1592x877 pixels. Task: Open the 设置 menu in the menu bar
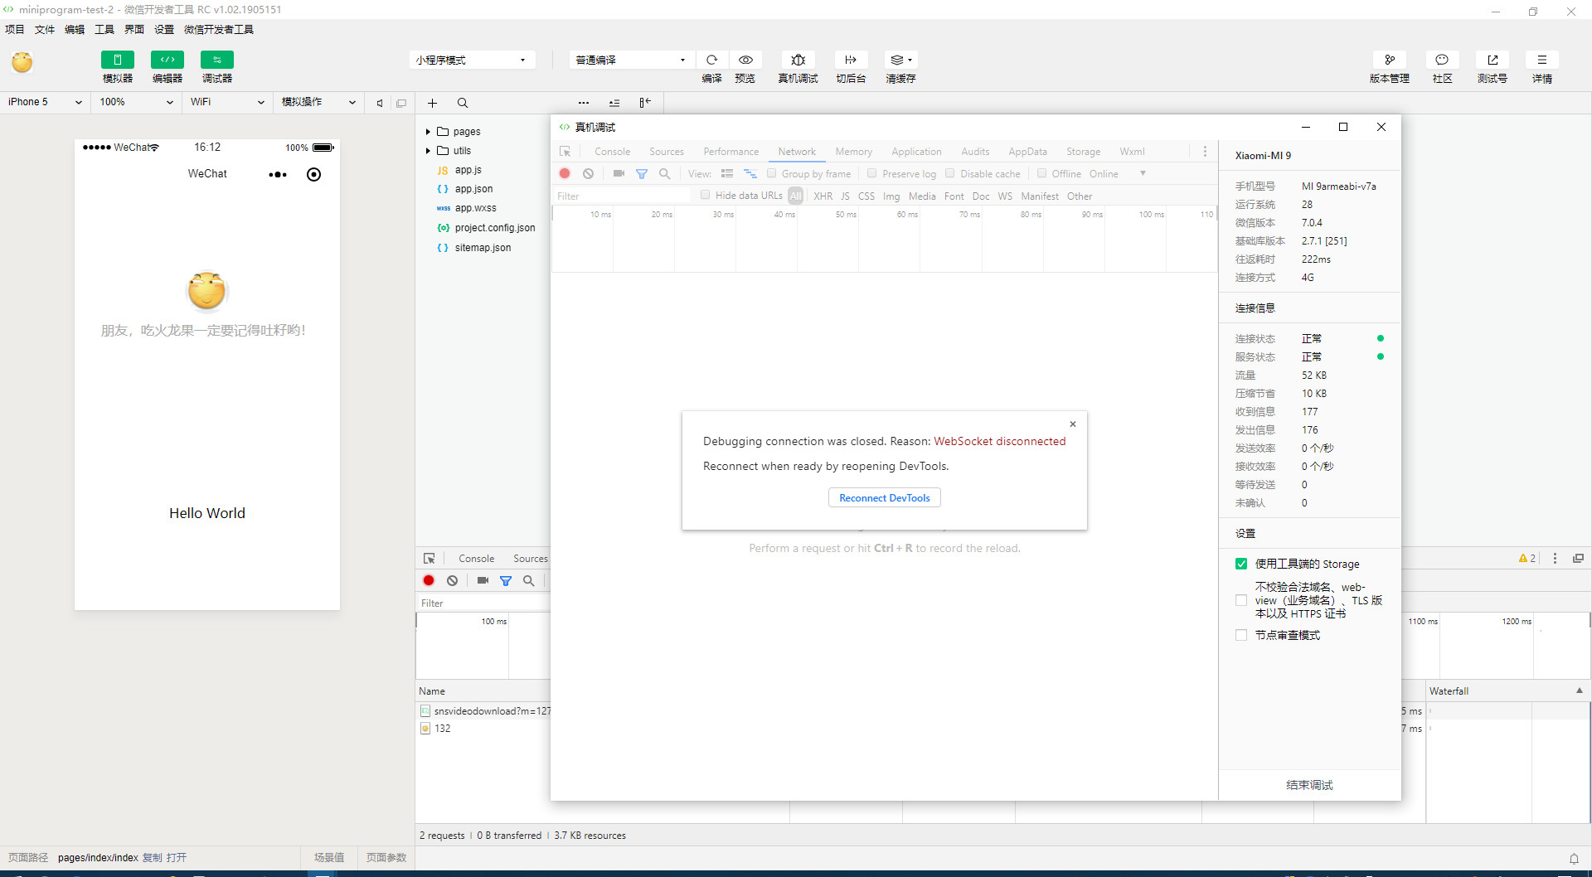[164, 29]
